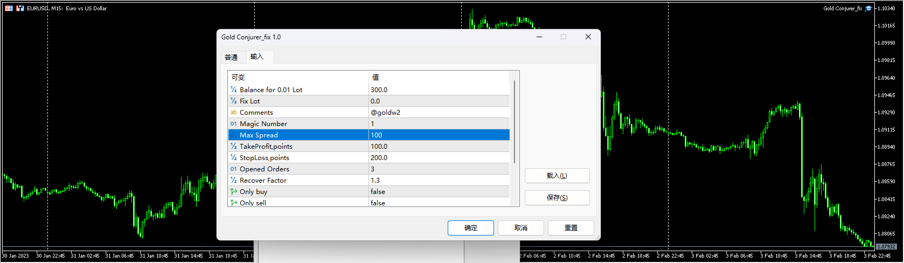Click the icon beside Only buy parameter
This screenshot has width=904, height=263.
233,192
